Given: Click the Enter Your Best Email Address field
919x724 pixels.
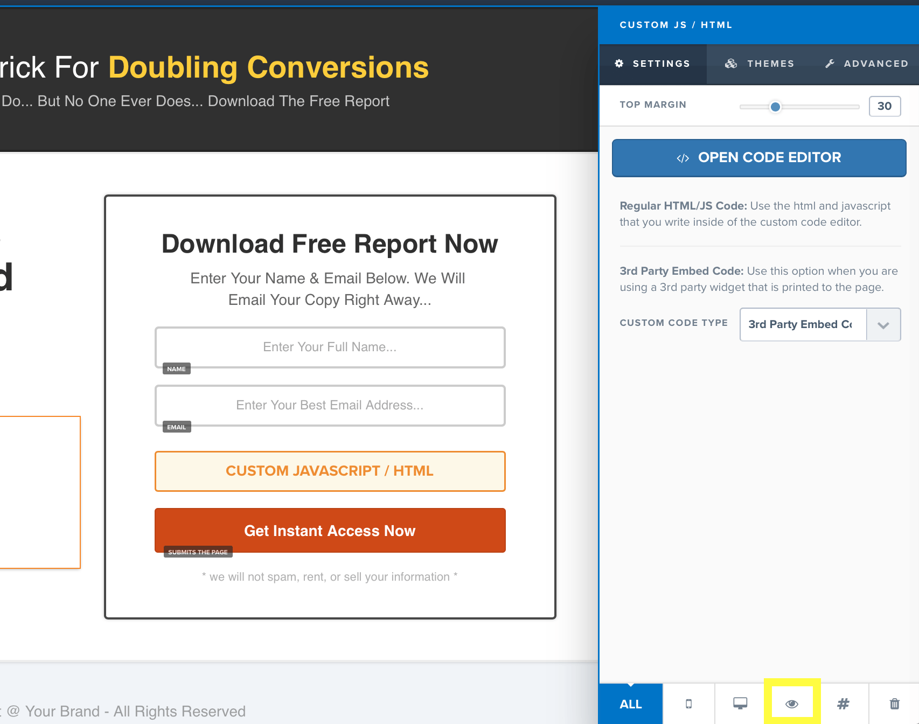Looking at the screenshot, I should [330, 406].
